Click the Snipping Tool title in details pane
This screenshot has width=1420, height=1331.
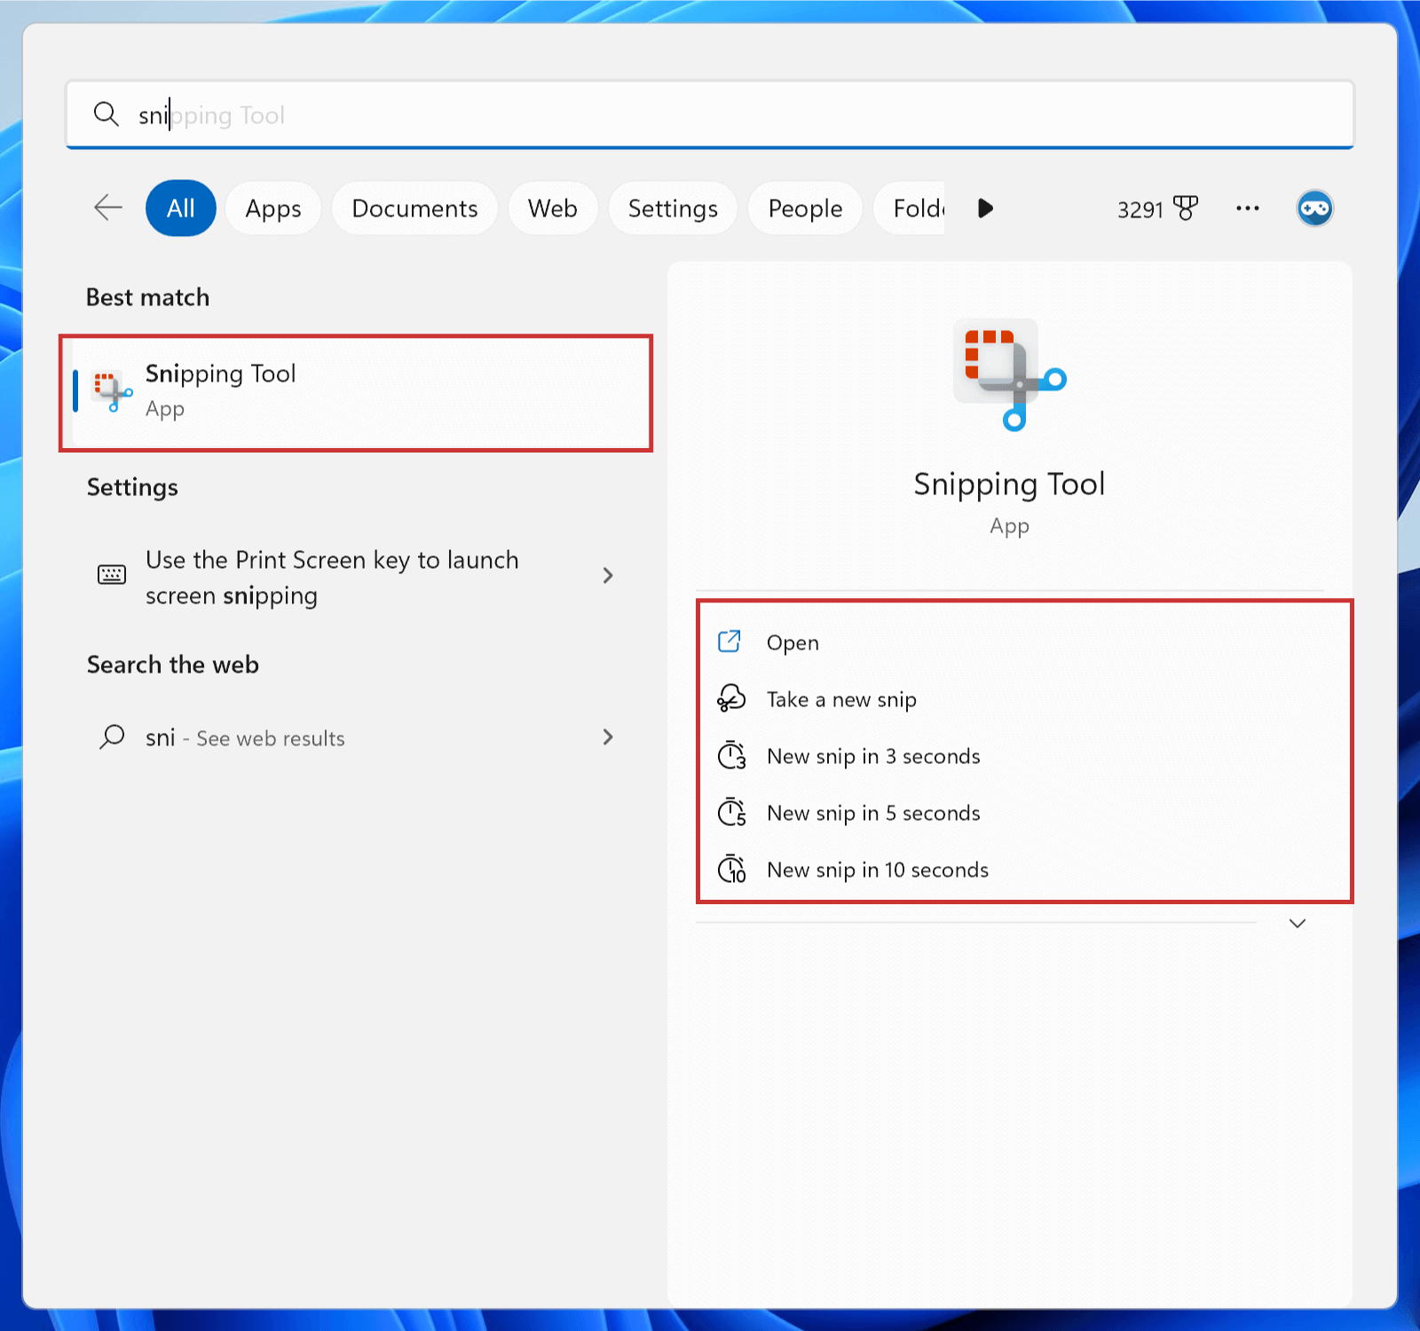point(1009,484)
